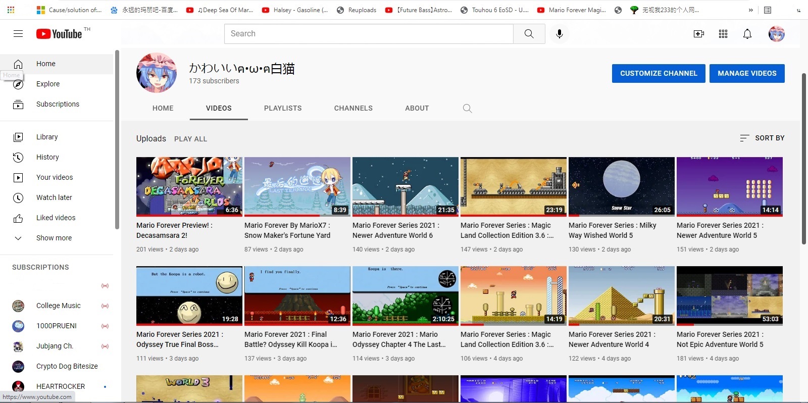Select the VIDEOS channel tab
The height and width of the screenshot is (403, 808).
tap(219, 108)
